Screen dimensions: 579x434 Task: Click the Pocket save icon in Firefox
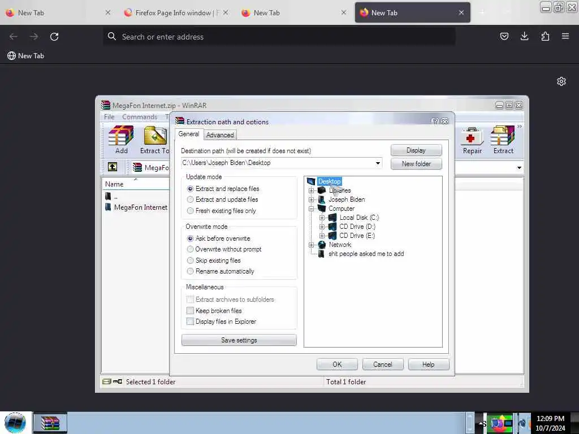click(504, 36)
